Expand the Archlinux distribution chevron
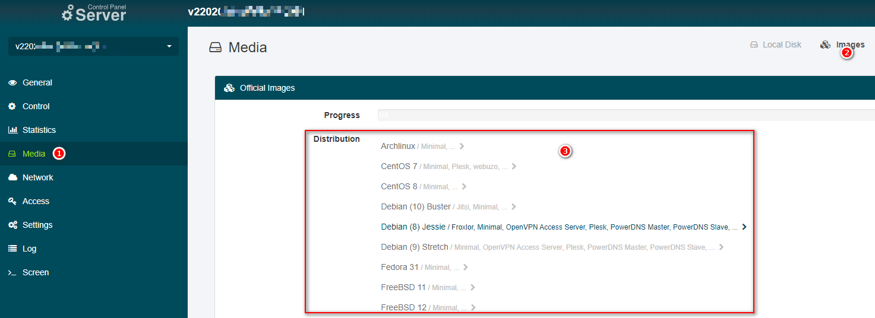The image size is (875, 318). pyautogui.click(x=462, y=146)
